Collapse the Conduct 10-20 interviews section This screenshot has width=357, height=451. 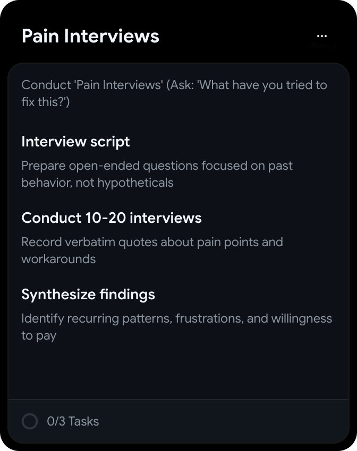[x=111, y=218]
